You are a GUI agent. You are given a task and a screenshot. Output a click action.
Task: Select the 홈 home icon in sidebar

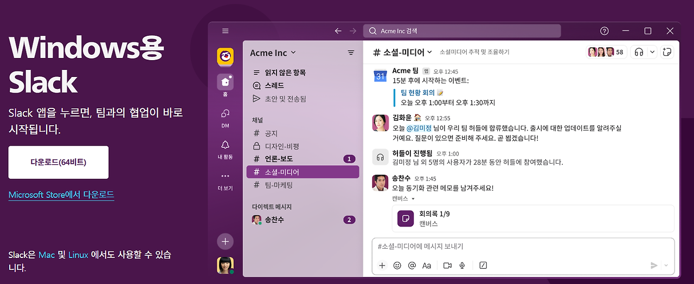point(226,82)
